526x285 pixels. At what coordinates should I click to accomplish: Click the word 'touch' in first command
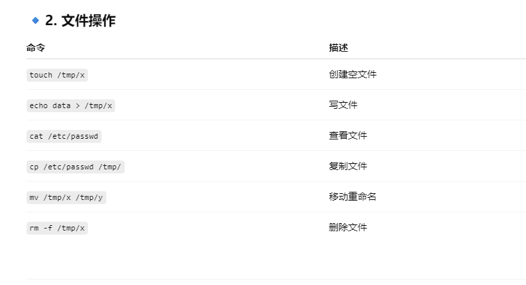(41, 75)
